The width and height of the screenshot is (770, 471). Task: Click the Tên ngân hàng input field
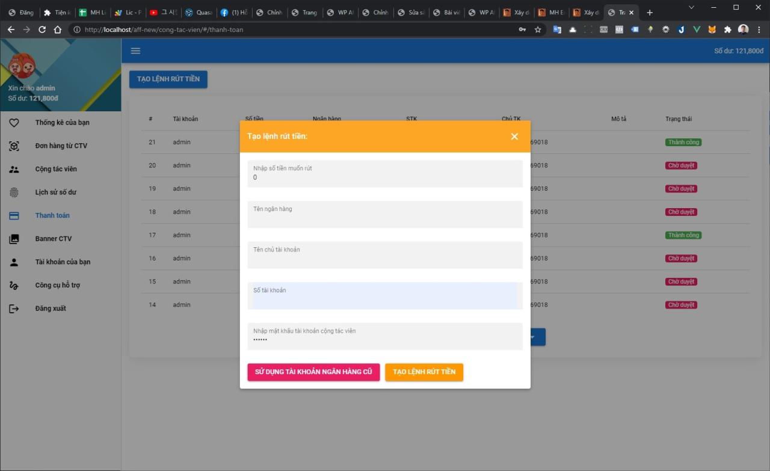pos(384,214)
